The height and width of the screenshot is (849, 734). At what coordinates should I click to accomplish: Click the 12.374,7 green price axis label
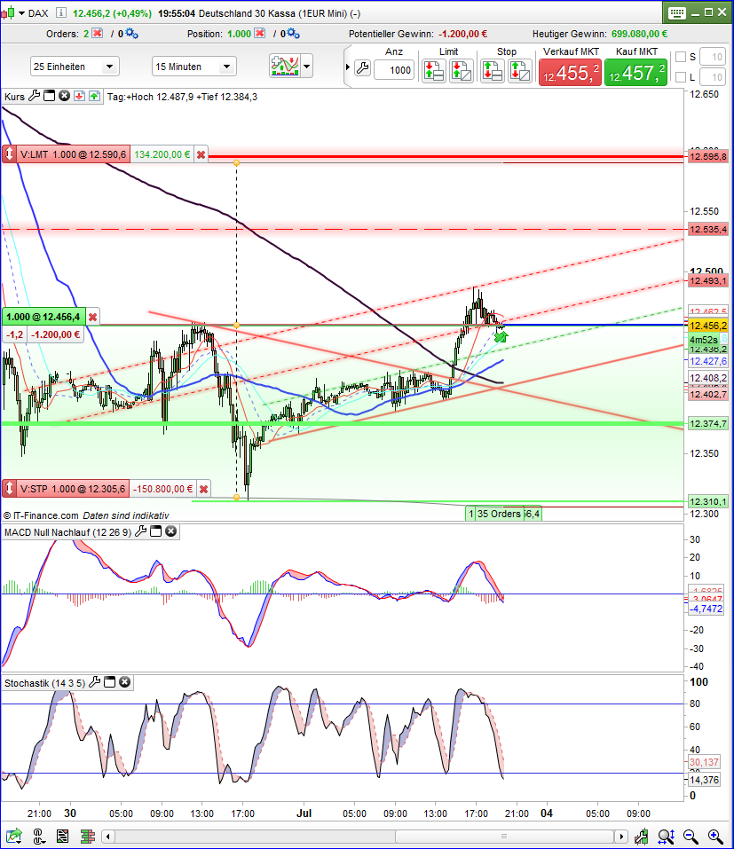[708, 423]
